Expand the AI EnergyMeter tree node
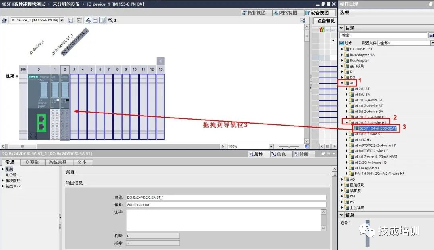The width and height of the screenshot is (434, 250). click(347, 168)
